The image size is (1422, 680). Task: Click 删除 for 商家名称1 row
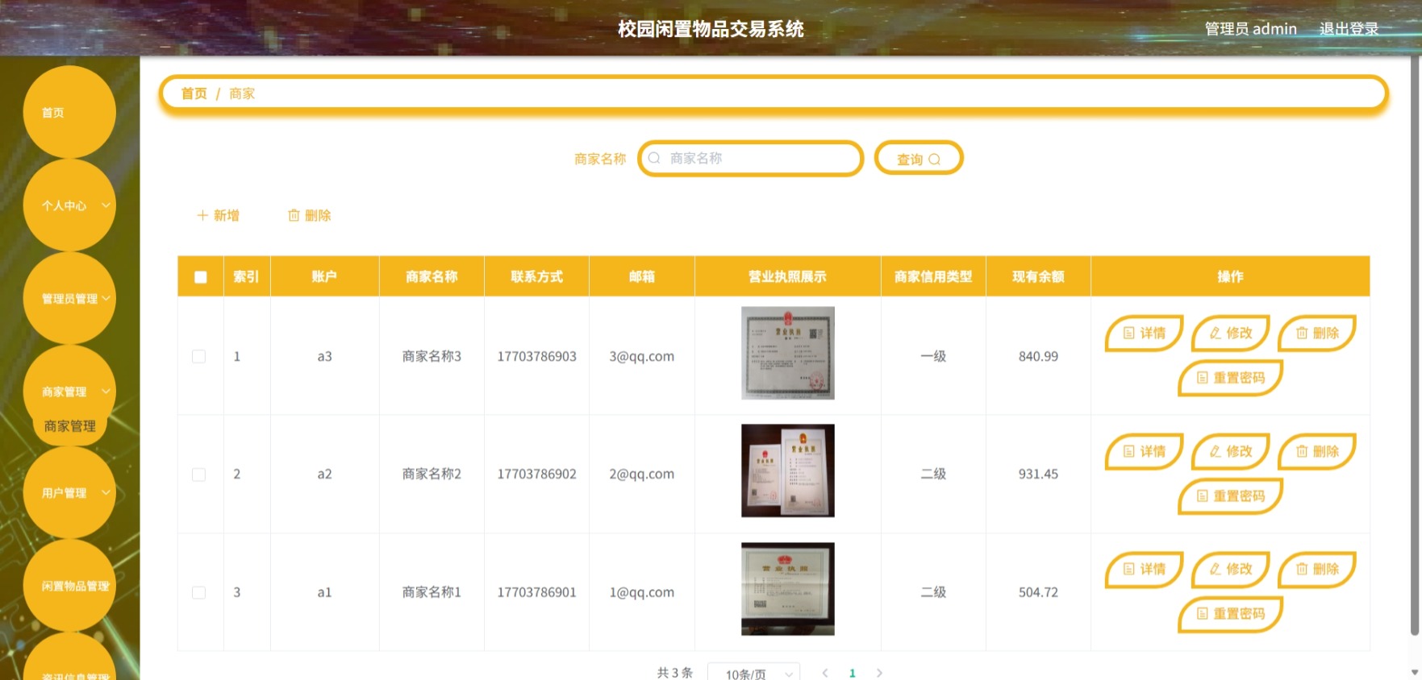click(x=1317, y=569)
